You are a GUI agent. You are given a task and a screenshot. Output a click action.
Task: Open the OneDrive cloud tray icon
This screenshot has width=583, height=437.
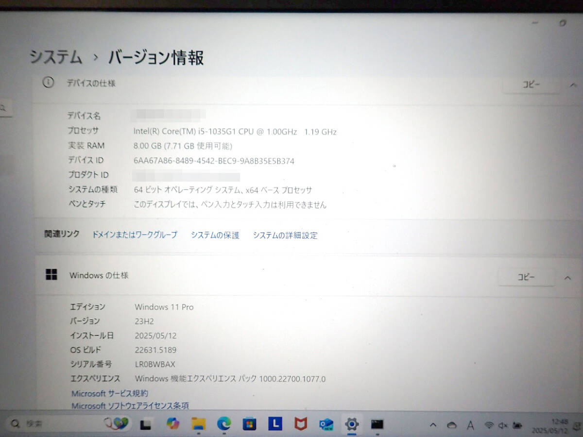452,425
